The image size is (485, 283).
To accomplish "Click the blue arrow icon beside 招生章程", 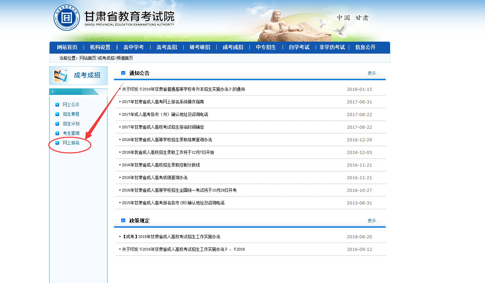I will (x=57, y=114).
